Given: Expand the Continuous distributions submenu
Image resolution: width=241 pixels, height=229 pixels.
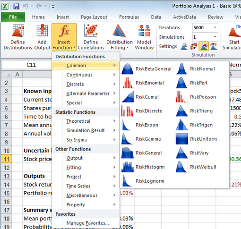Looking at the screenshot, I should click(x=86, y=75).
